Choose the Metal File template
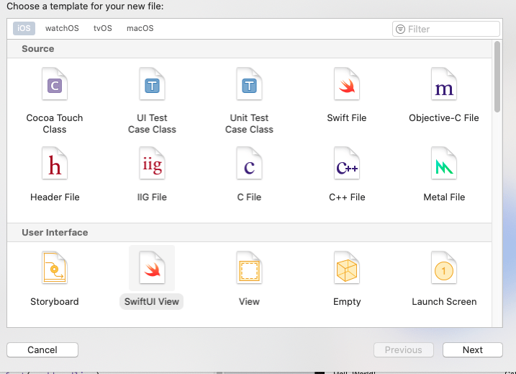Viewport: 516px width, 374px height. tap(444, 167)
